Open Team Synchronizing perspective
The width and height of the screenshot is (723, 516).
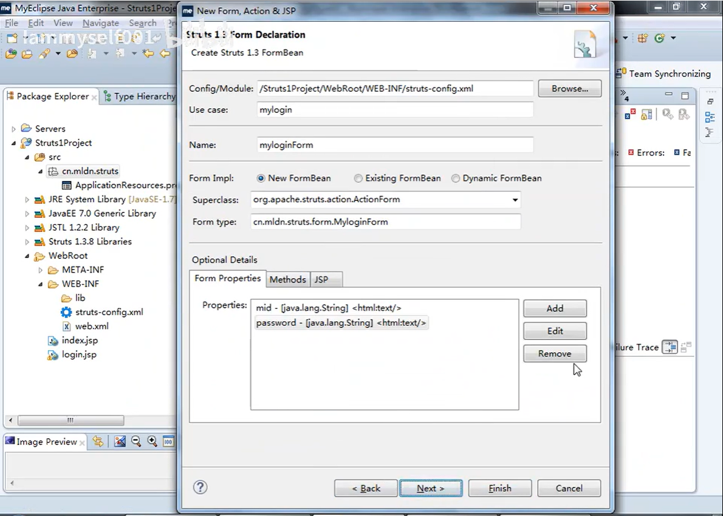665,73
